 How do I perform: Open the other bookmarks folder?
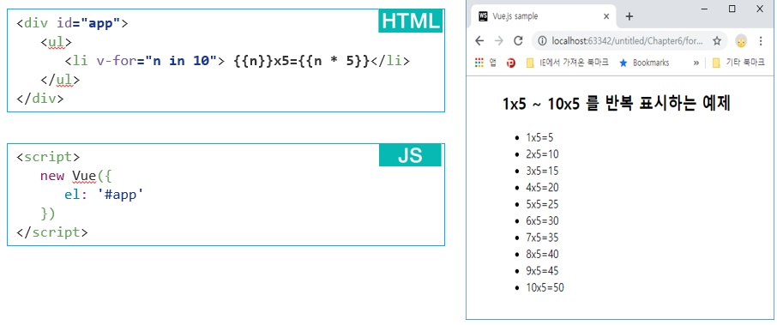pyautogui.click(x=738, y=63)
